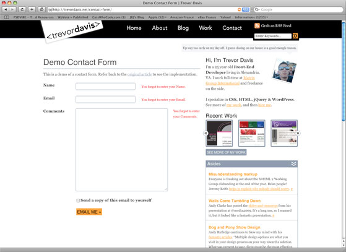Open the middle Recent Work thumbnail with red image
Image resolution: width=346 pixels, height=252 pixels.
pyautogui.click(x=251, y=133)
